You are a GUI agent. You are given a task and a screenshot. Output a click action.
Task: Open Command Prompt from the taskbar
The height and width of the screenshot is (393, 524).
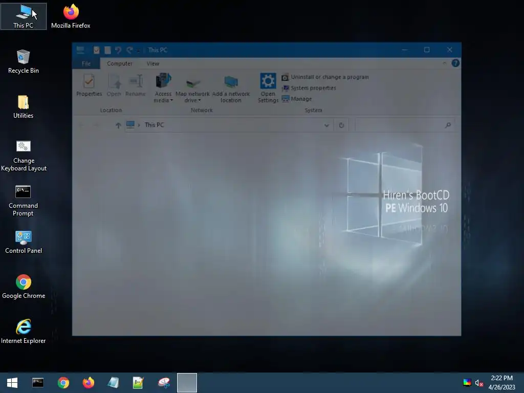38,383
